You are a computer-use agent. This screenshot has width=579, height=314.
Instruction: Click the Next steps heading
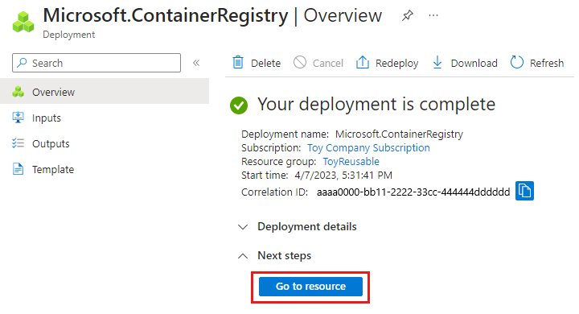tap(285, 255)
